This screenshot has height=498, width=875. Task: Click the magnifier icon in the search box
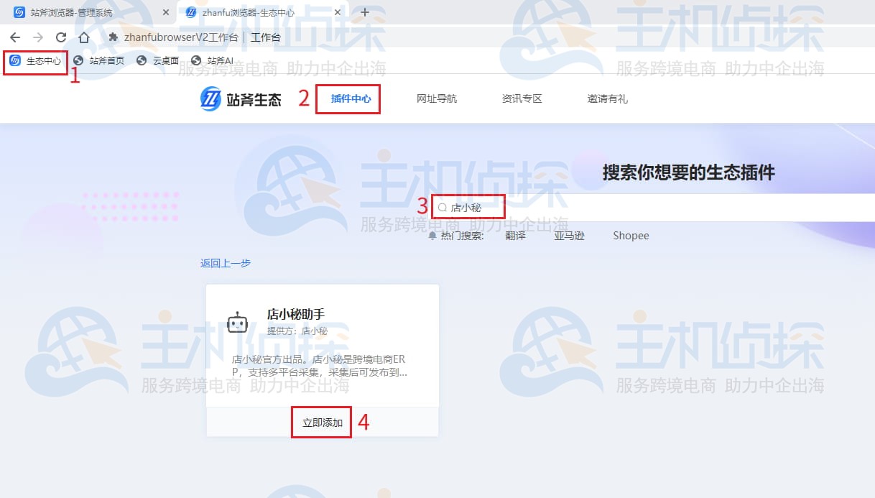click(x=442, y=206)
